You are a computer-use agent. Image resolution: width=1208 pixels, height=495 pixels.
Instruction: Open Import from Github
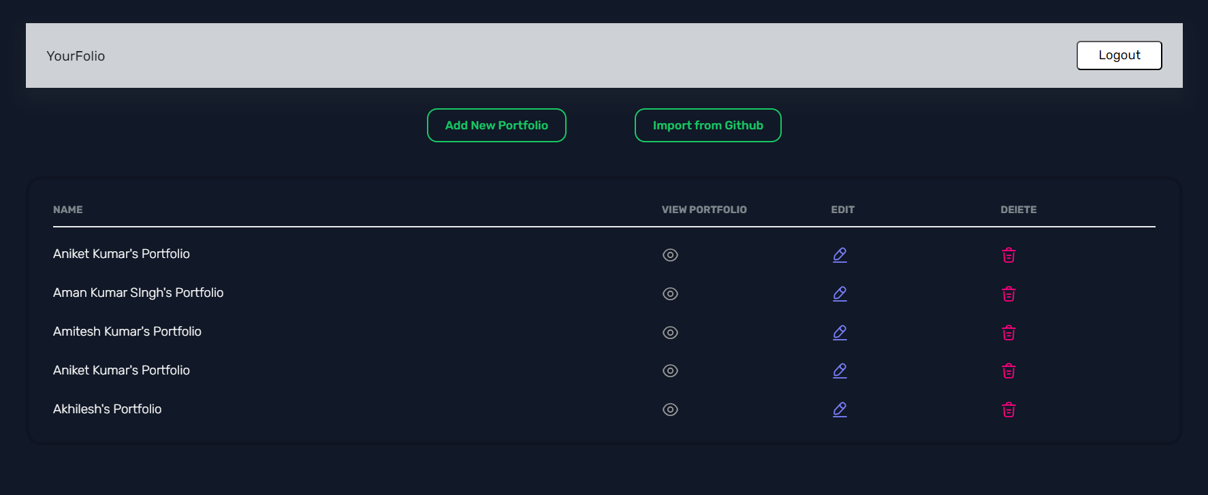(708, 125)
